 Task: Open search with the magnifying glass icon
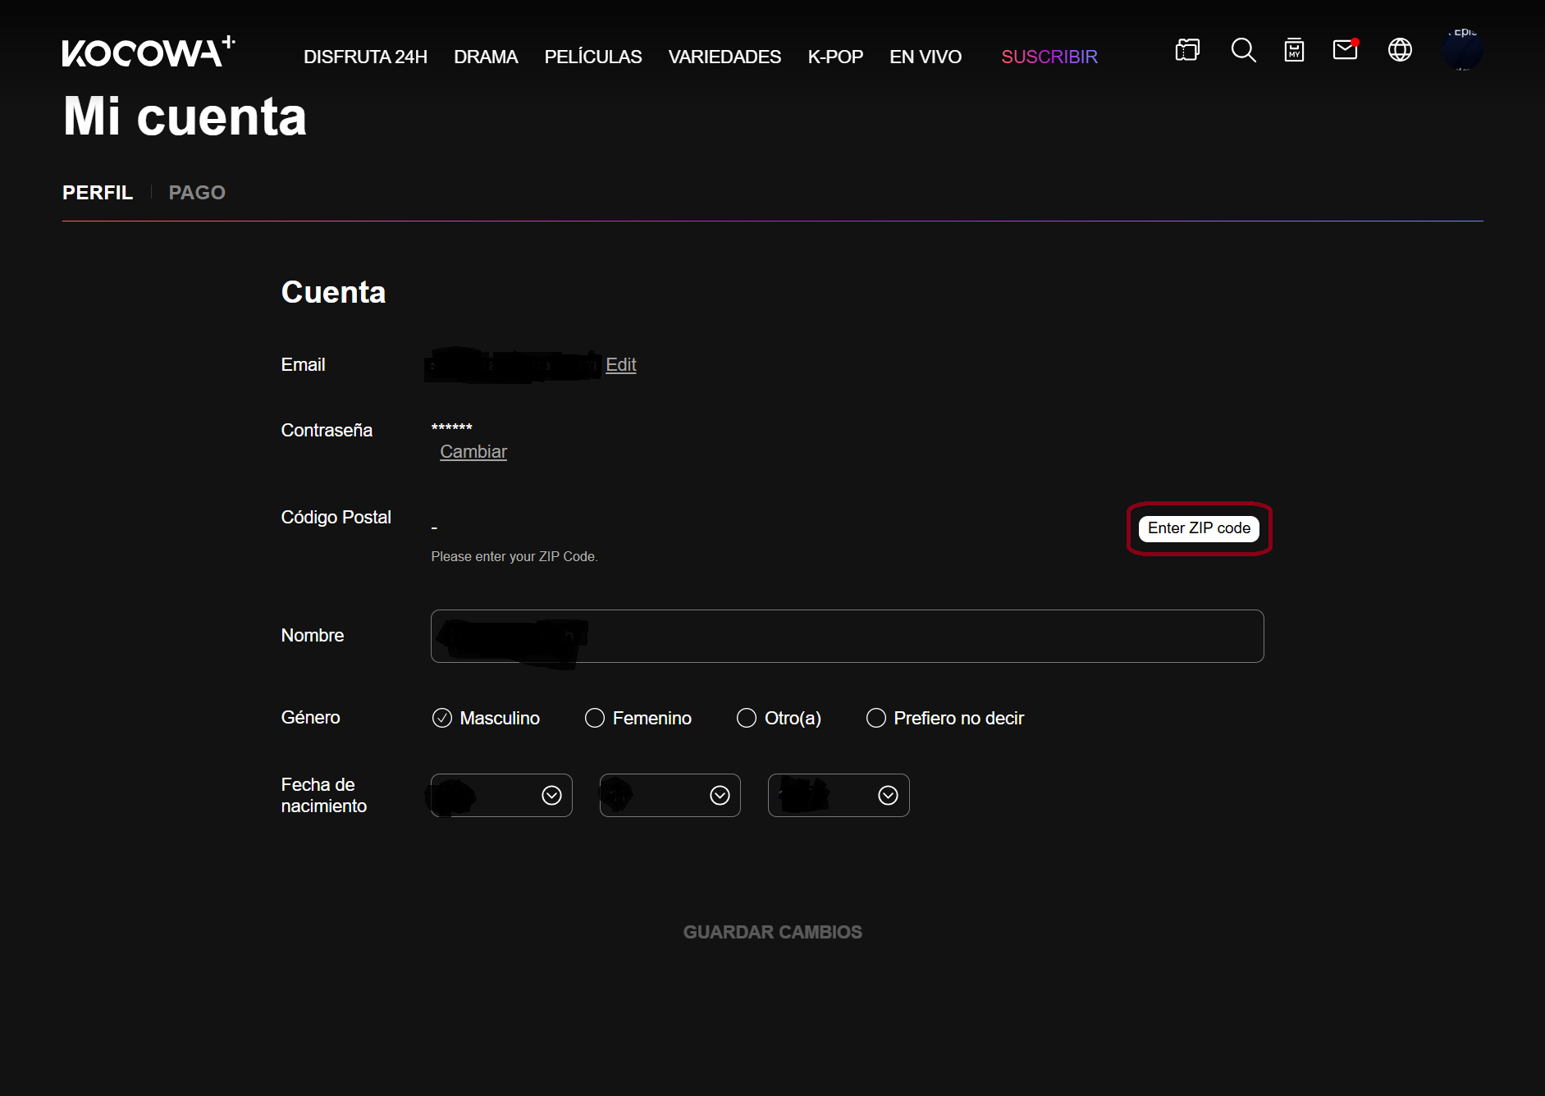click(x=1243, y=51)
